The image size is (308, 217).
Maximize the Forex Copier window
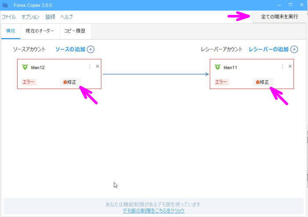(x=290, y=5)
